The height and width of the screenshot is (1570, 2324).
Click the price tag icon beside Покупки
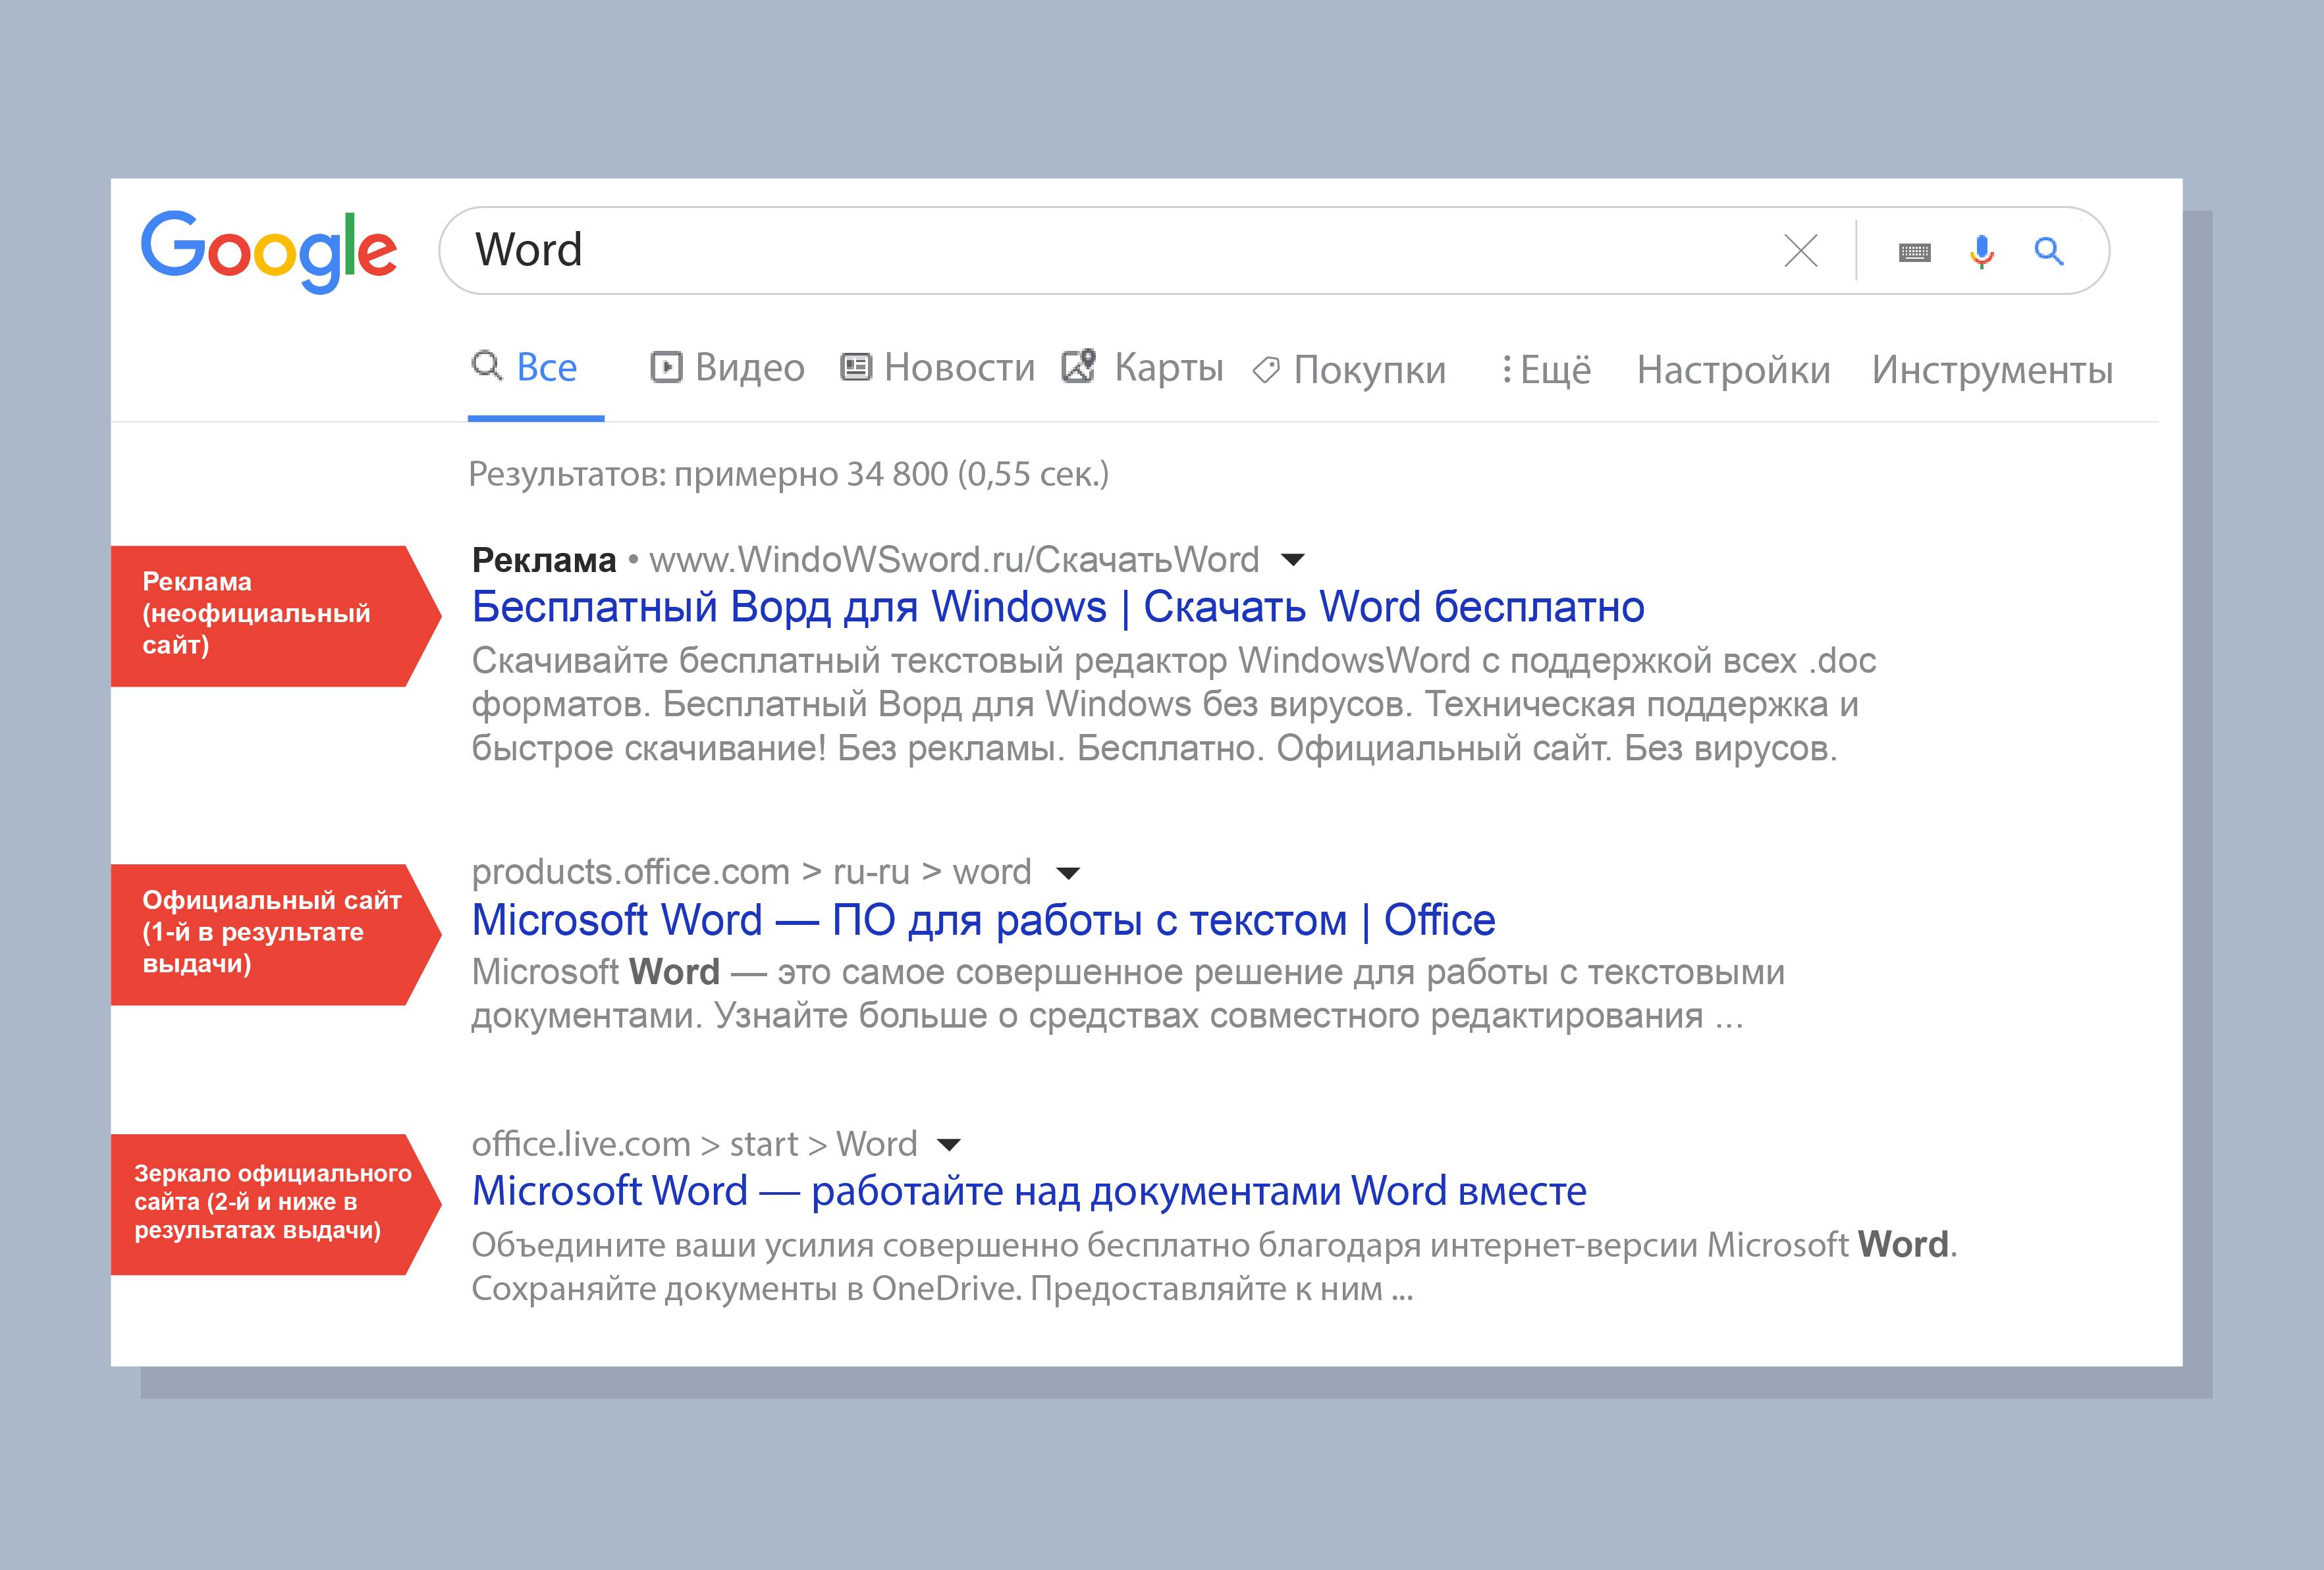[x=1266, y=370]
